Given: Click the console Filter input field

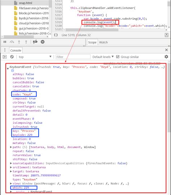Looking at the screenshot, I should coord(73,57).
